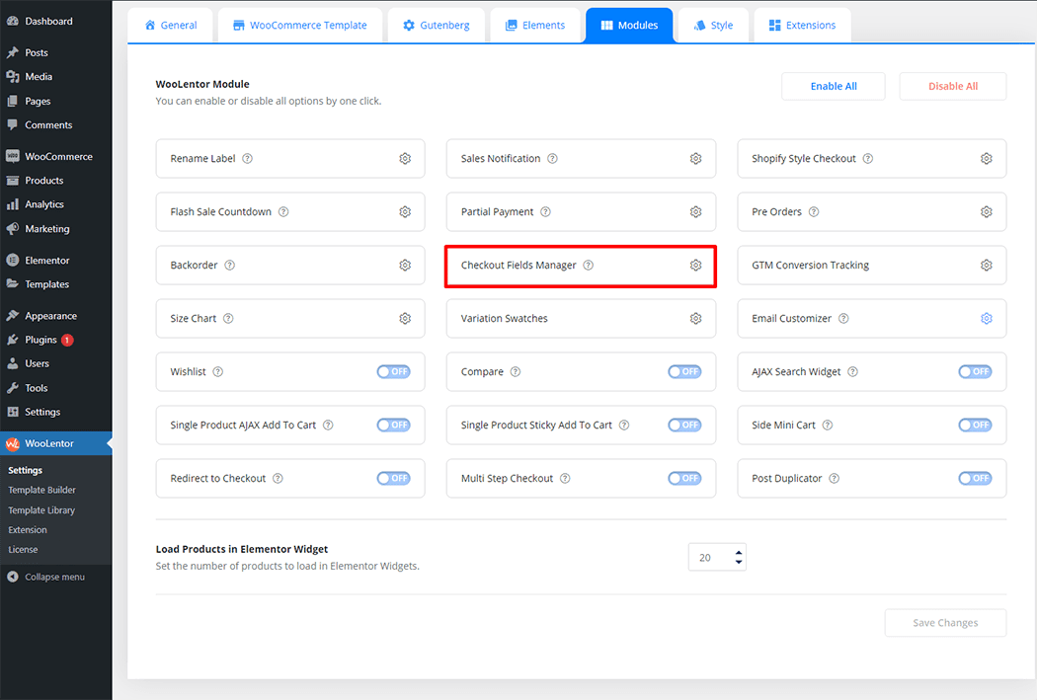Switch to the General tab
The width and height of the screenshot is (1037, 700).
pyautogui.click(x=171, y=25)
